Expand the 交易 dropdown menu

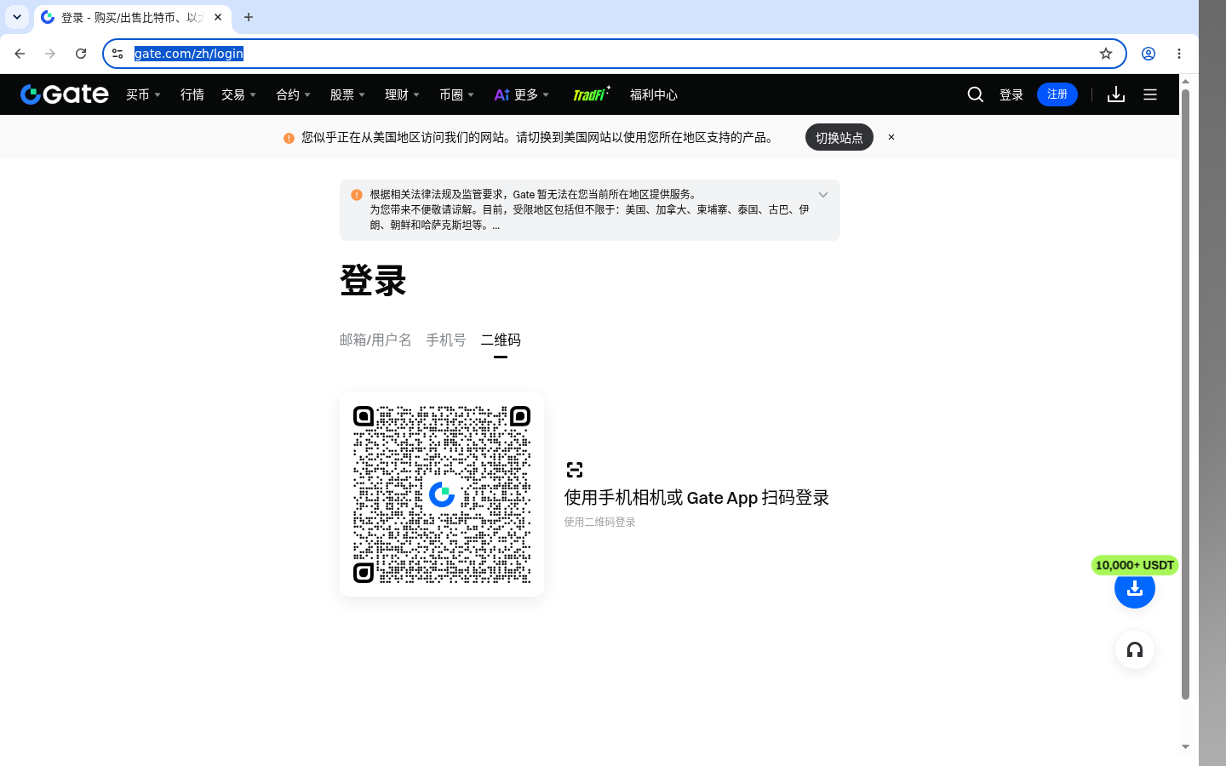[x=238, y=94]
